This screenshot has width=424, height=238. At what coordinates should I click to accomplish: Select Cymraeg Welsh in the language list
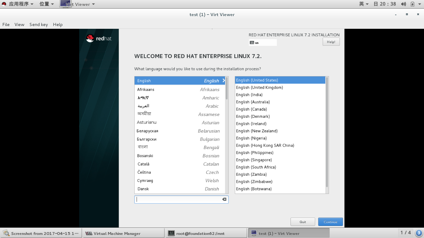click(180, 181)
